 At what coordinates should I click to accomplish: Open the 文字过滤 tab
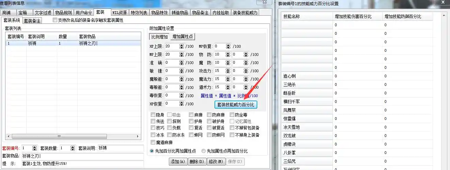coord(43,13)
